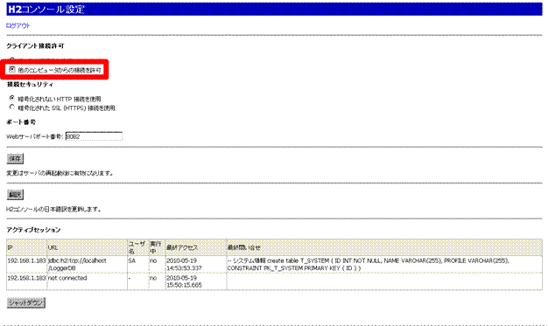Viewport: 548px width, 326px height.
Task: Focus the web server port number field
Action: 94,136
